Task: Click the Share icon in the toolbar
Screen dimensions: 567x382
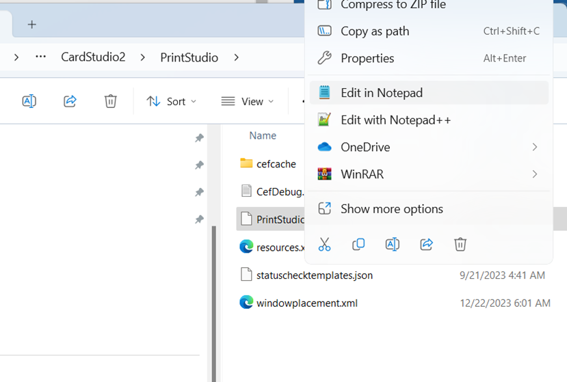Action: (70, 101)
